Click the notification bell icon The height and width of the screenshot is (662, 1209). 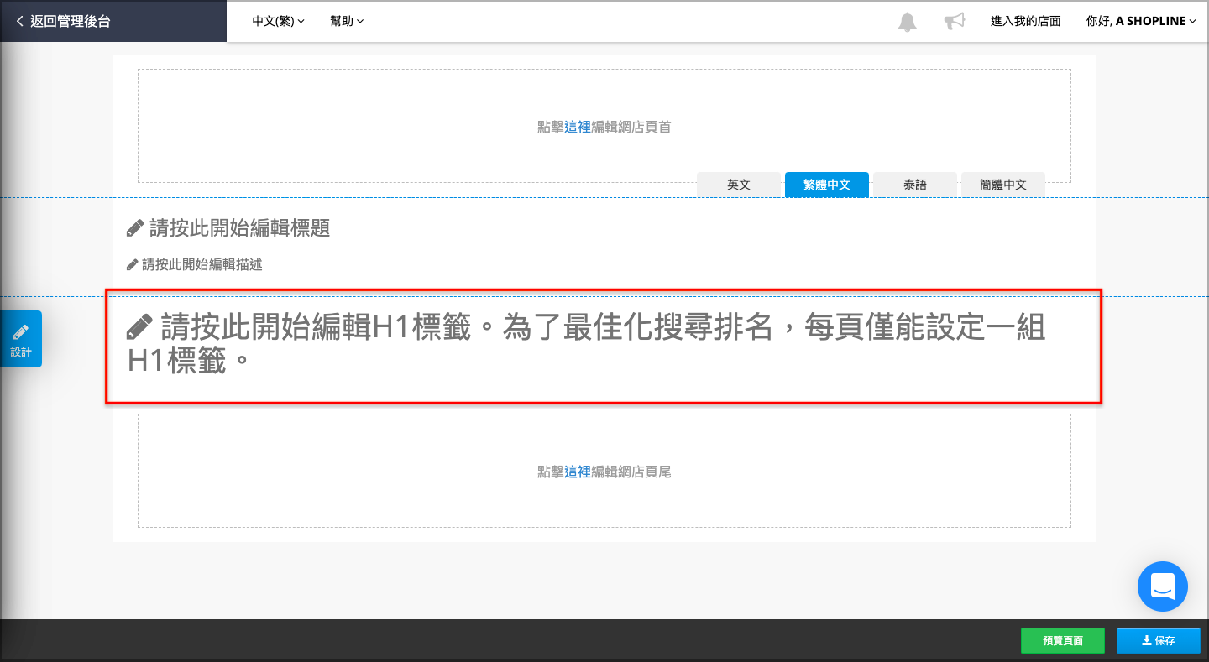pos(908,22)
